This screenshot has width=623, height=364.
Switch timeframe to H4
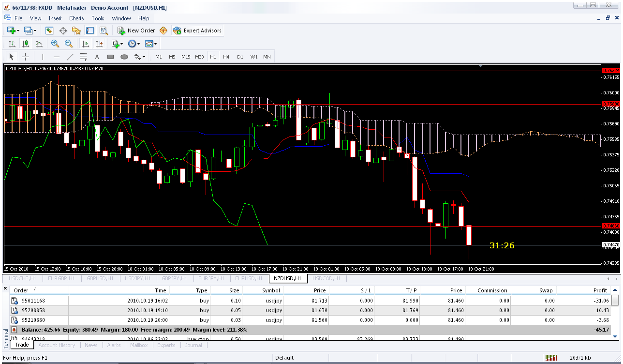(226, 57)
